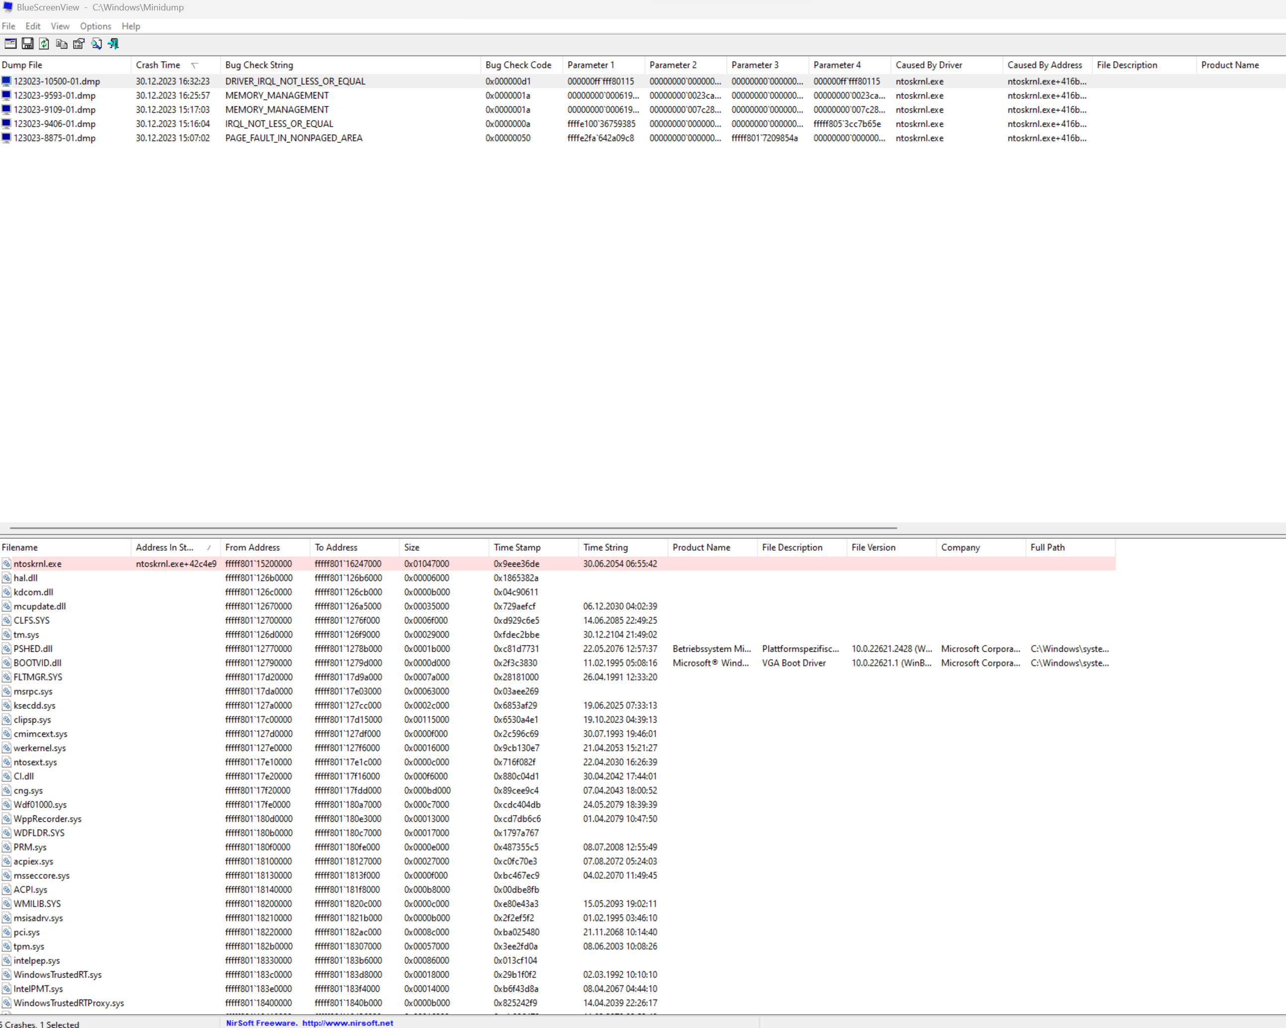This screenshot has height=1028, width=1286.
Task: Open Advanced Options via first toolbar icon
Action: [9, 44]
